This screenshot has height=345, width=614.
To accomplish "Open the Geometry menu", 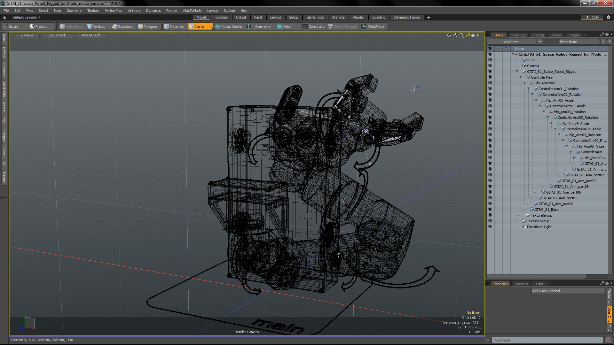I will (74, 11).
